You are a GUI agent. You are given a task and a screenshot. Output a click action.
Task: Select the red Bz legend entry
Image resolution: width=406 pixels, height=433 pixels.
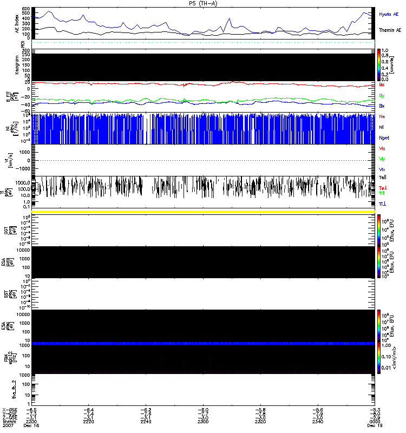click(x=382, y=85)
